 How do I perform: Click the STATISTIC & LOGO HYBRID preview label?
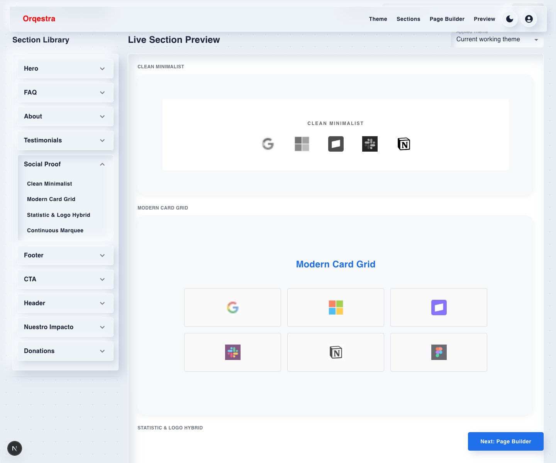(x=170, y=428)
